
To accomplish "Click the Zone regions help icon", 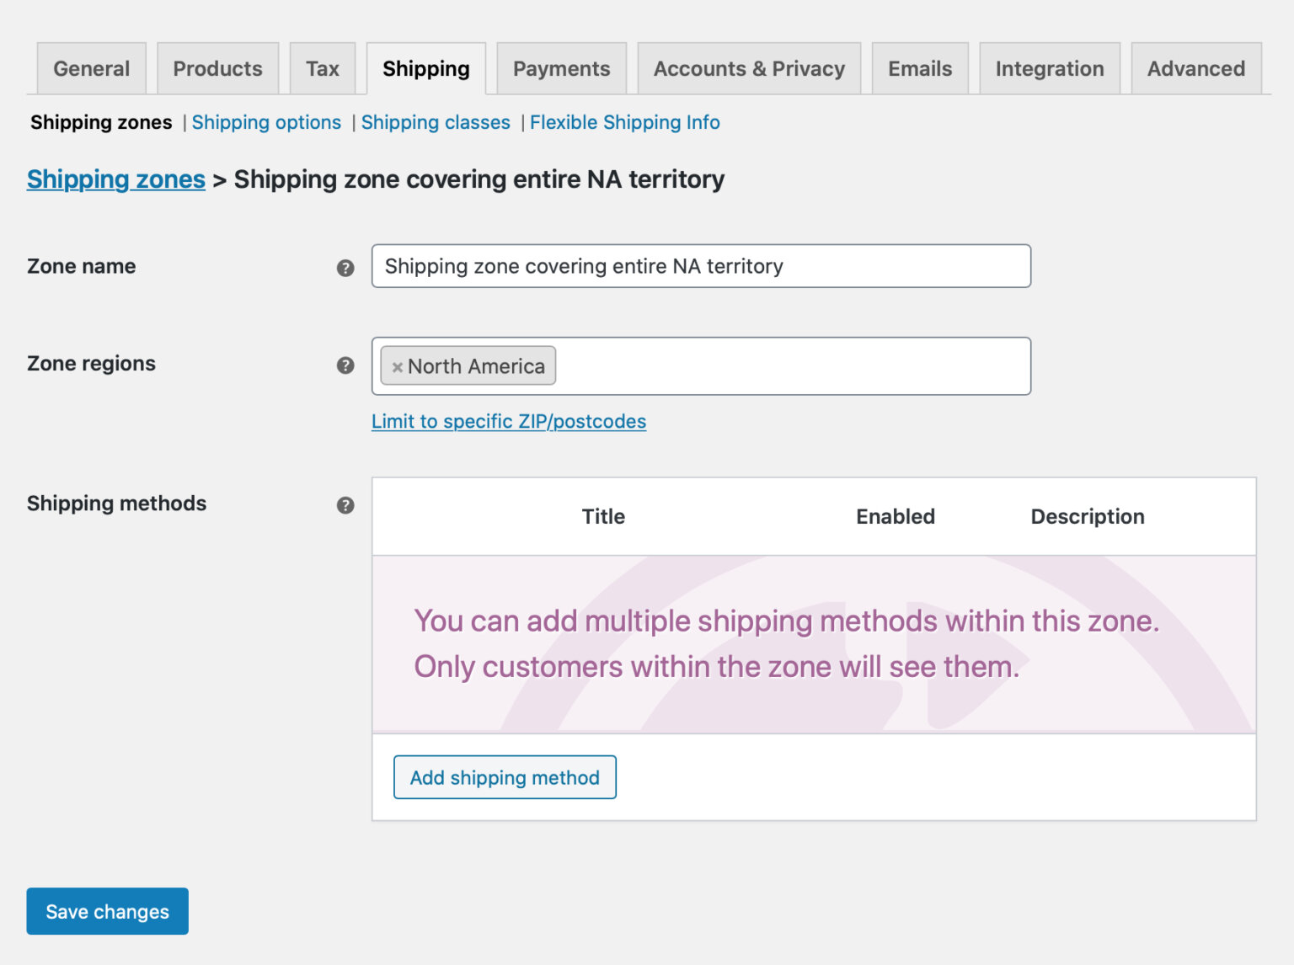I will 345,365.
